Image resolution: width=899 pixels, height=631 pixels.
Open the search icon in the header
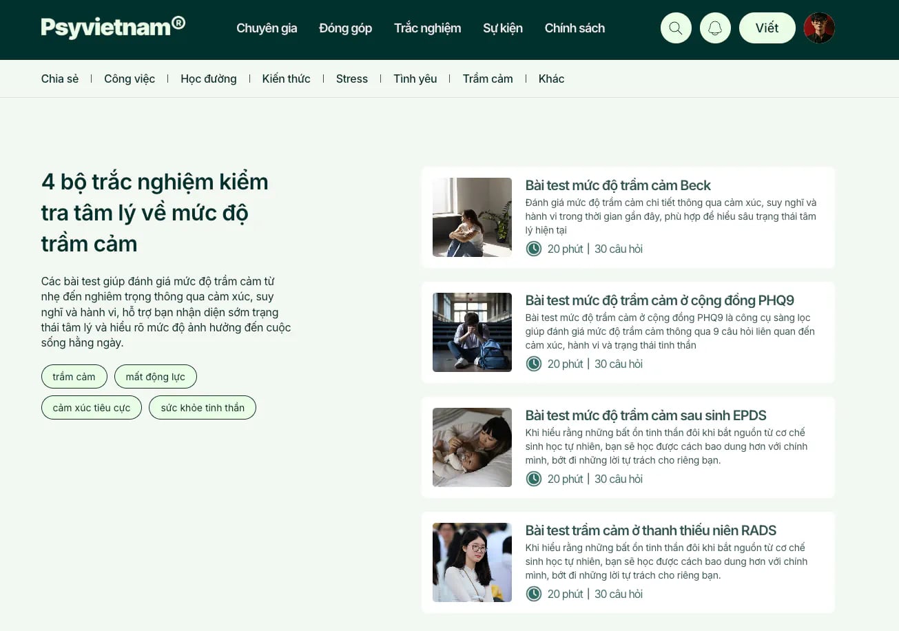click(675, 28)
